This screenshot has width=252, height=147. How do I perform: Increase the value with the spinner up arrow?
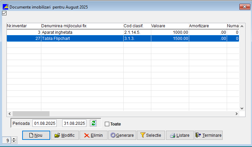pyautogui.click(x=14, y=138)
